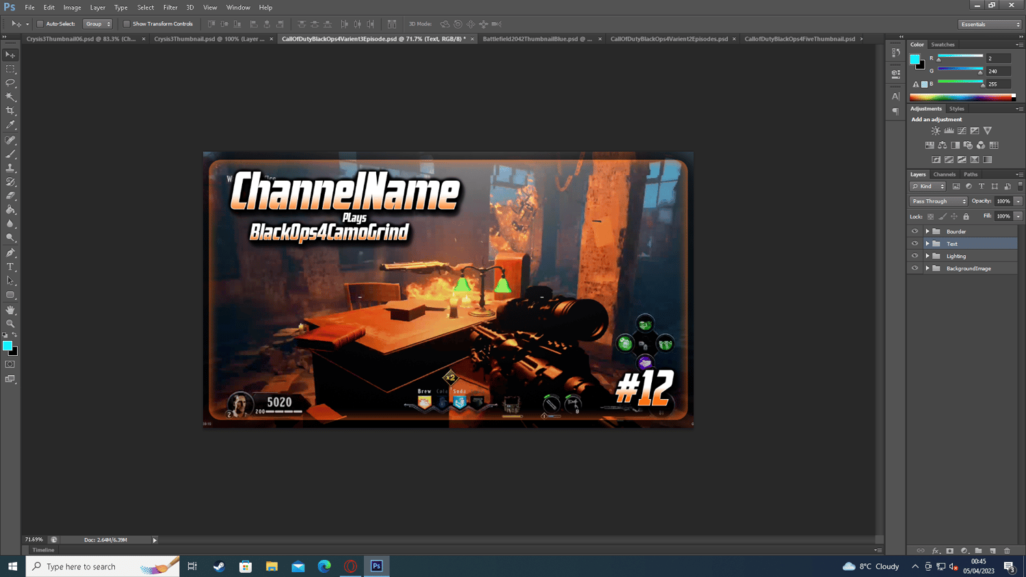Enable the Auto-Select checkbox
The width and height of the screenshot is (1026, 577).
[x=40, y=24]
